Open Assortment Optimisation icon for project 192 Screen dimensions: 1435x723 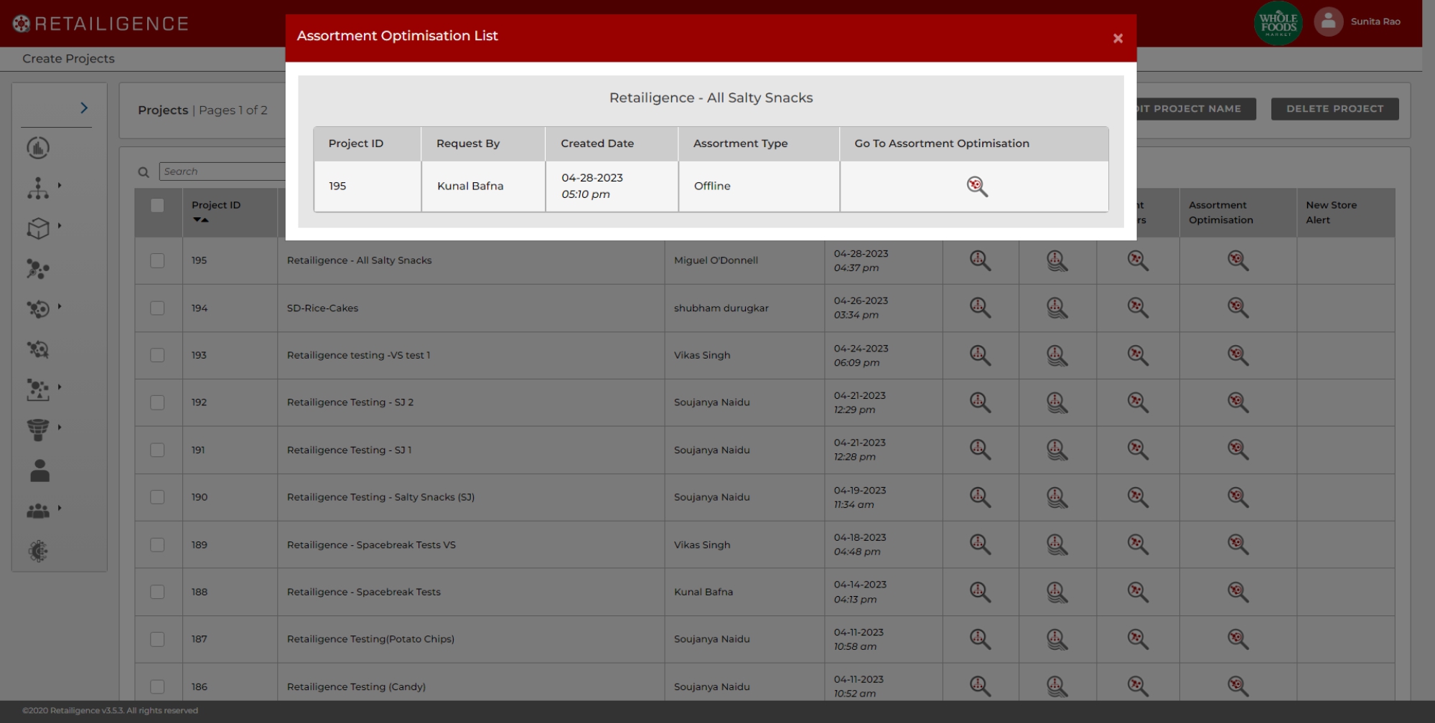(1237, 402)
